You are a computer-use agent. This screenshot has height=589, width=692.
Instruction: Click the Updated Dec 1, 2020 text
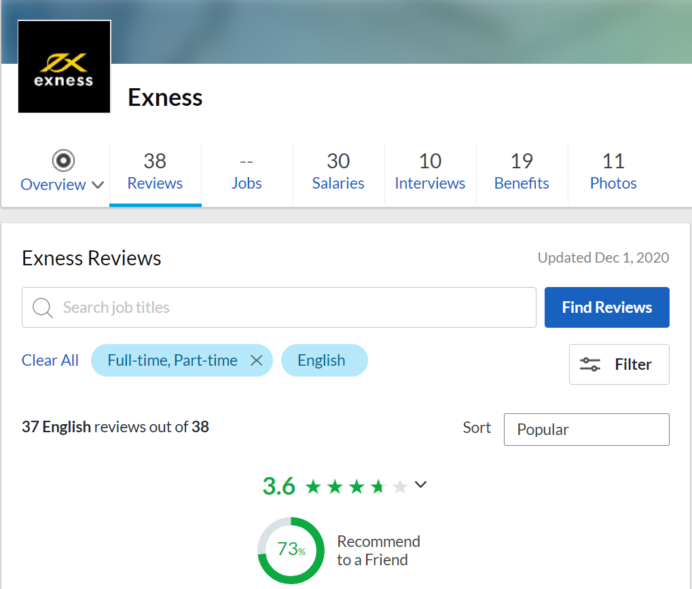pos(603,257)
